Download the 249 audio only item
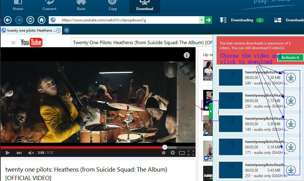 tap(291, 78)
